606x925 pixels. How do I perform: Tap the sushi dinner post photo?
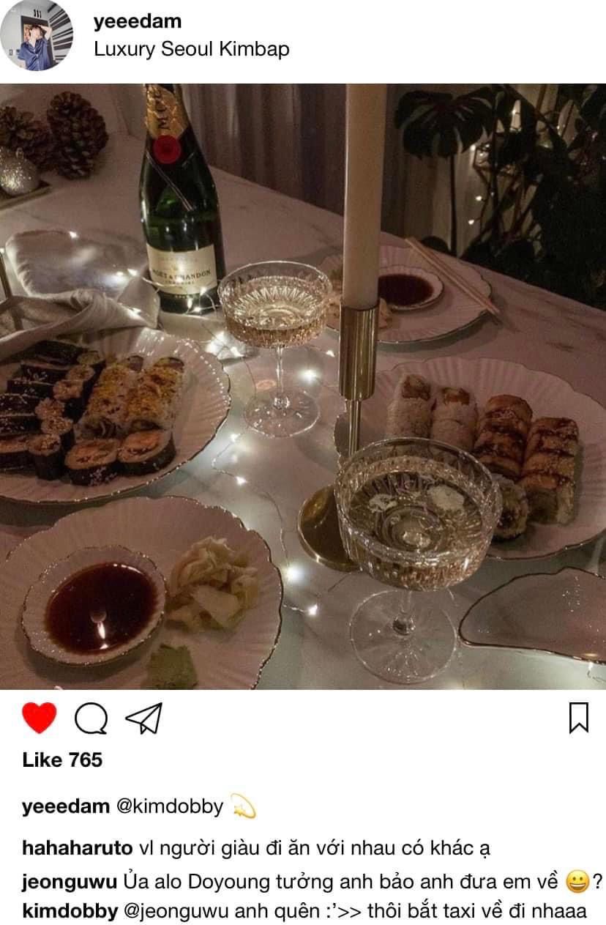point(303,387)
